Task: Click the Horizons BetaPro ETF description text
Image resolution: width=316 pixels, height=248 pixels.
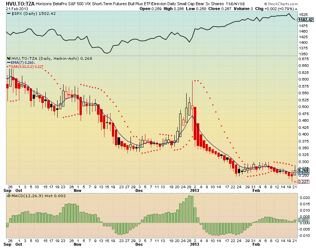Action: 130,4
